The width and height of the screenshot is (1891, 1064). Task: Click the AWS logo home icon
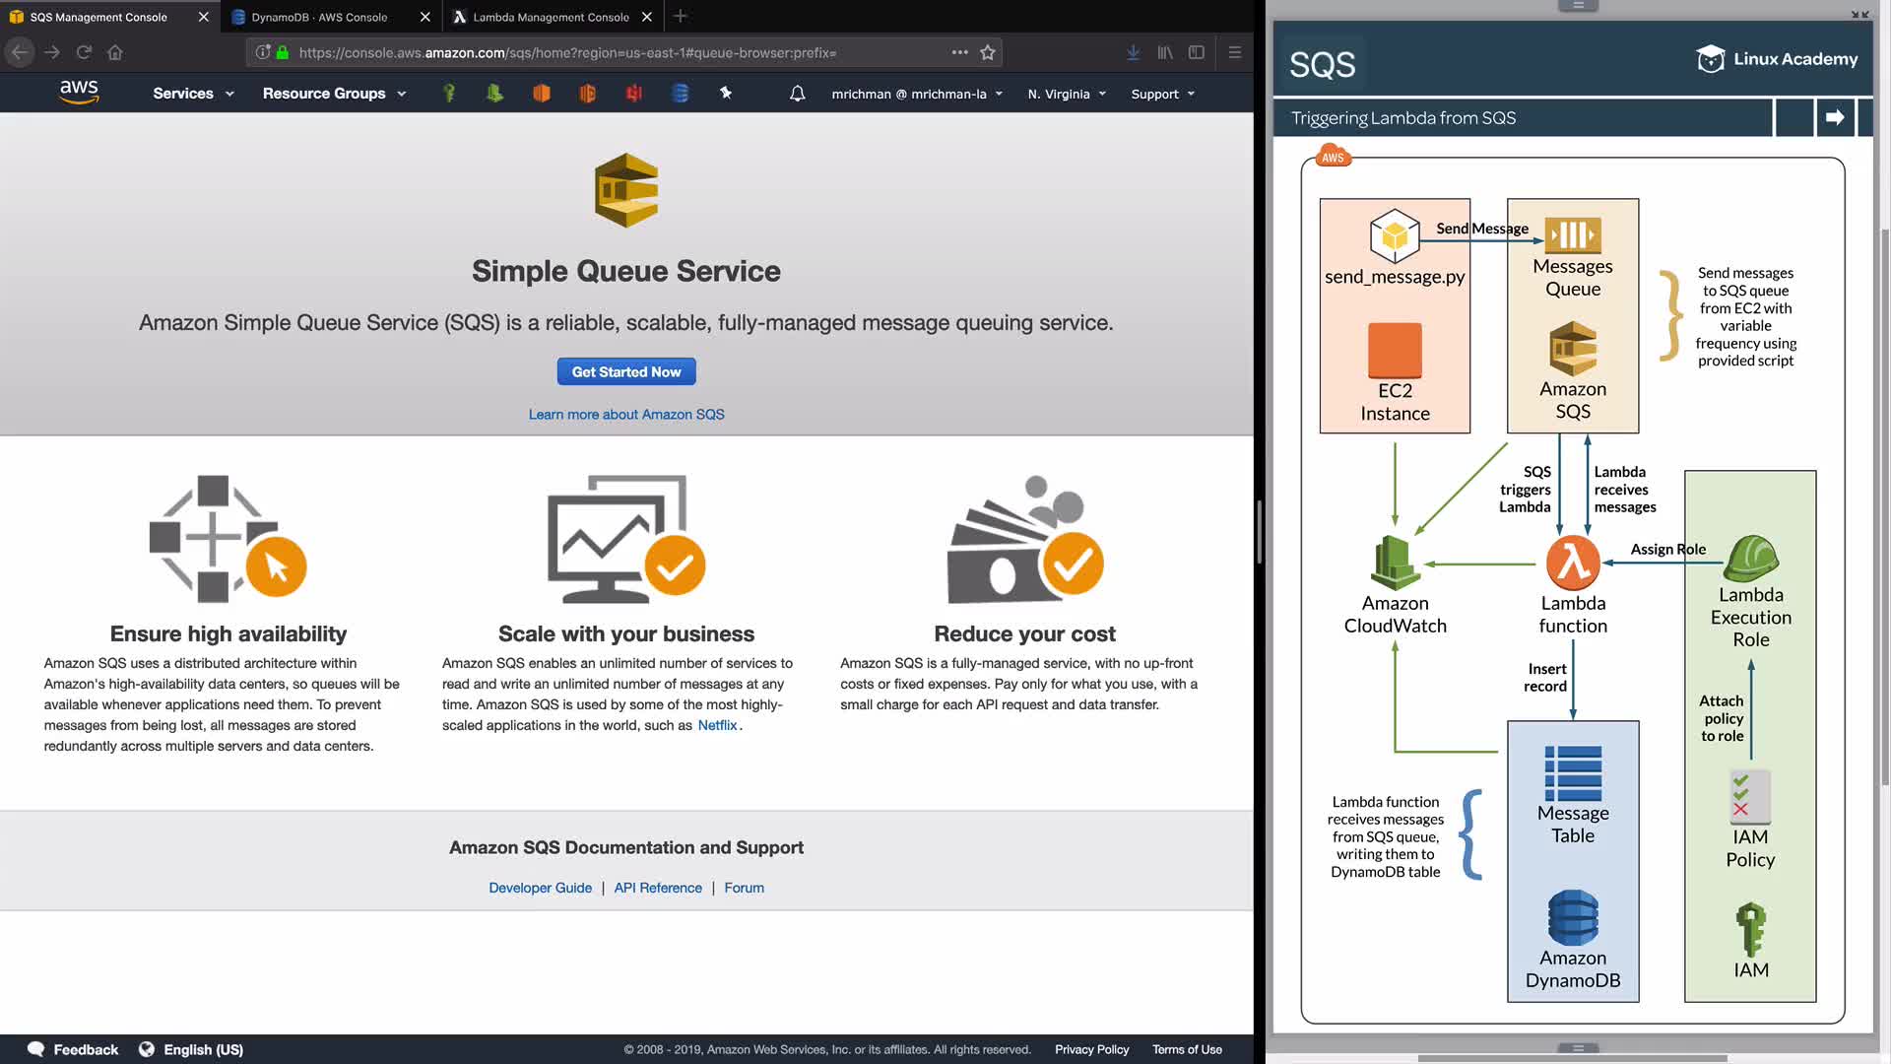79,92
